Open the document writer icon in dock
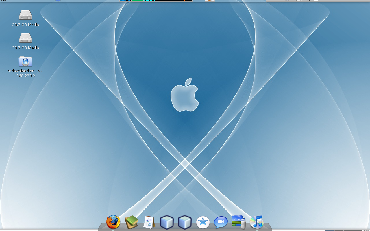 pos(149,222)
